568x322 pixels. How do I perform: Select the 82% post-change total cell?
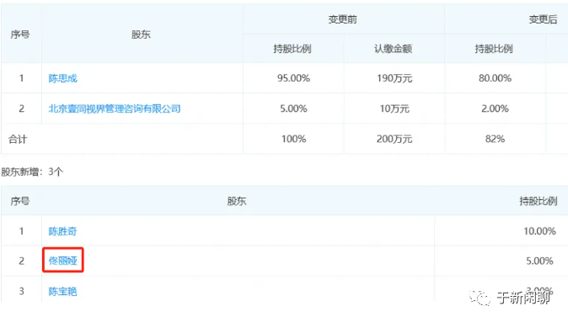pos(495,139)
